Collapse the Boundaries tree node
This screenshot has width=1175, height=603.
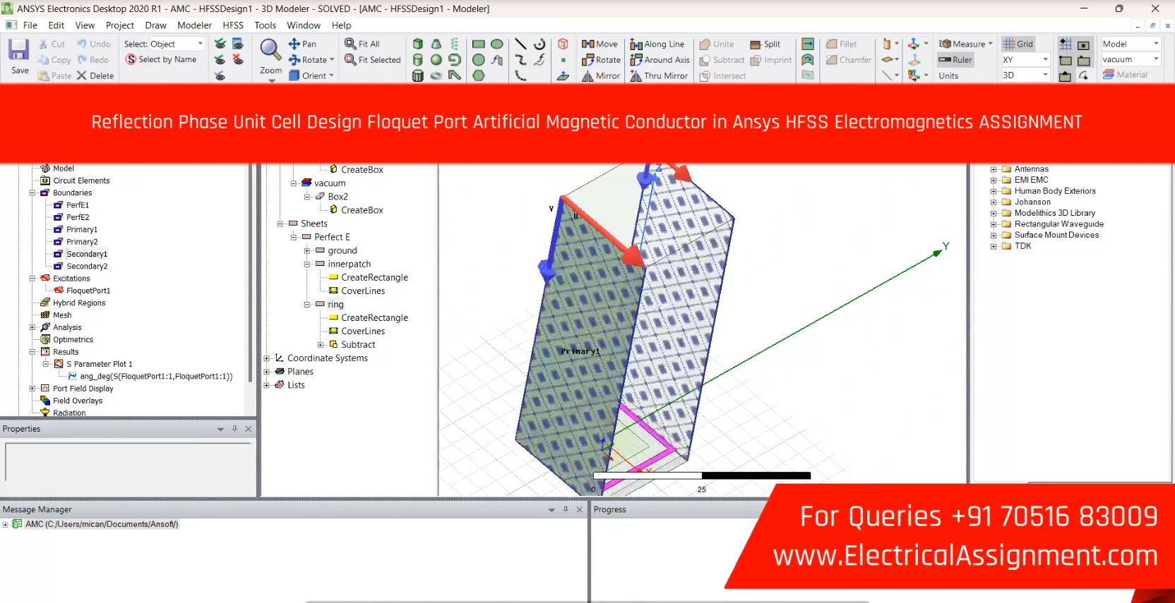(32, 193)
